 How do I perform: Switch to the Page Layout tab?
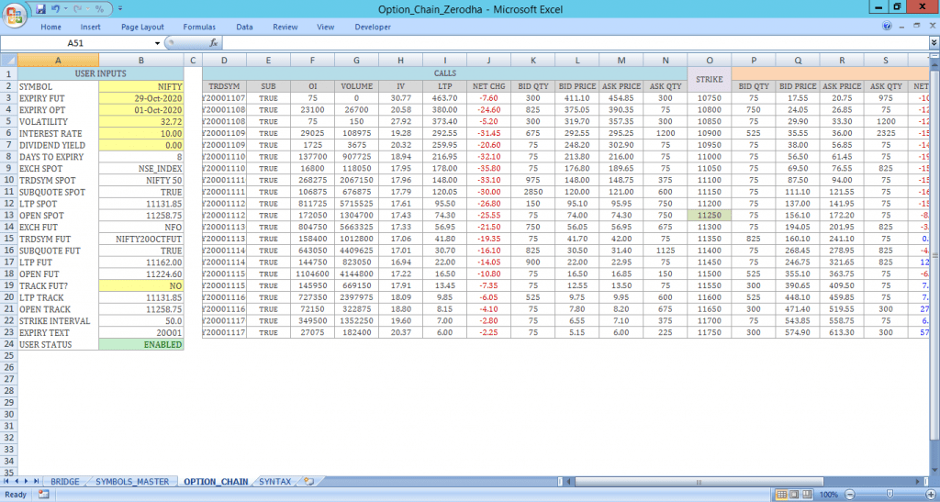(142, 27)
